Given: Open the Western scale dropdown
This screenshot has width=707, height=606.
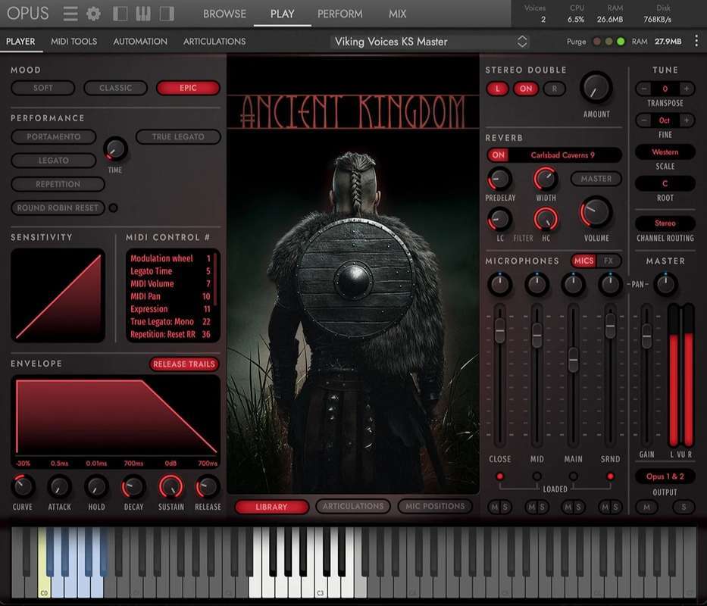Looking at the screenshot, I should click(665, 152).
